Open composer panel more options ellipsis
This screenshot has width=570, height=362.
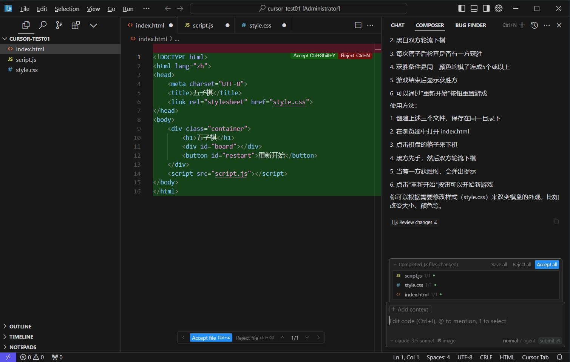point(547,25)
